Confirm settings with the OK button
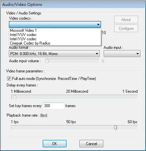The image size is (146, 151). (x=54, y=144)
